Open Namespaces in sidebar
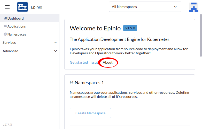202x129 pixels. point(30,34)
